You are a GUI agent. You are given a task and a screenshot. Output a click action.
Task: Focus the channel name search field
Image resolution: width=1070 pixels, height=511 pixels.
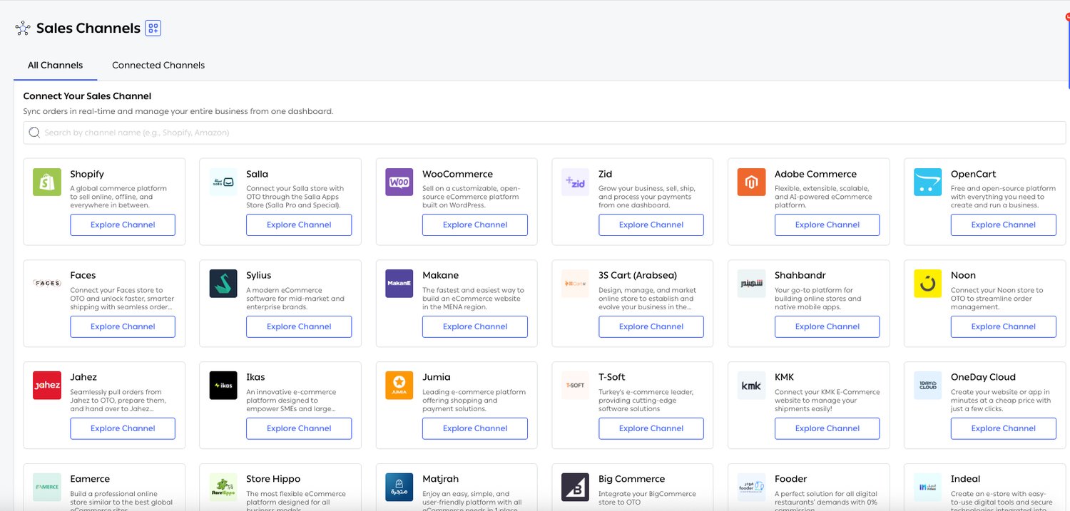(x=545, y=133)
